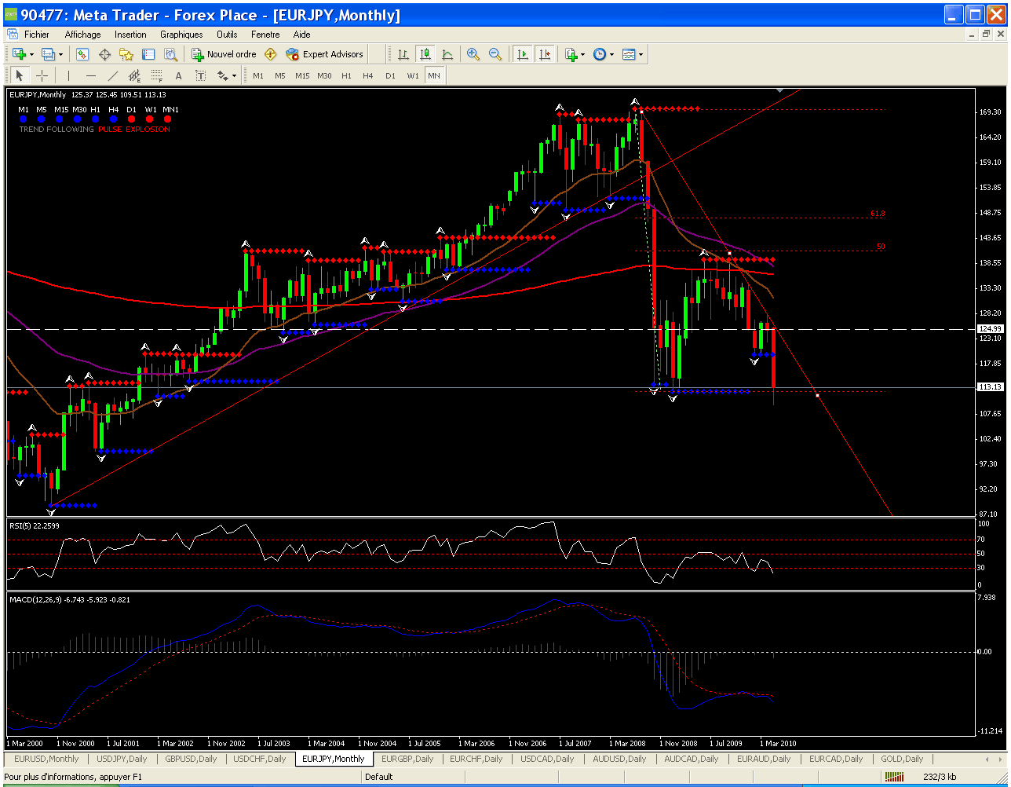This screenshot has width=1011, height=787.
Task: Select the Fibonacci retracement tool
Action: (x=156, y=75)
